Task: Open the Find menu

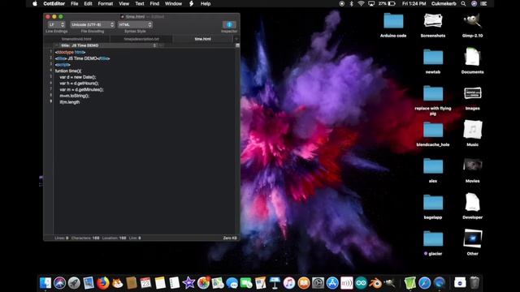Action: coord(154,3)
